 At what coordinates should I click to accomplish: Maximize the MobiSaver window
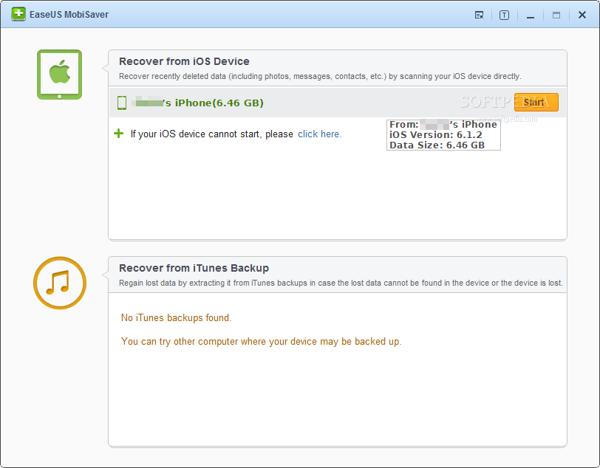pos(556,15)
